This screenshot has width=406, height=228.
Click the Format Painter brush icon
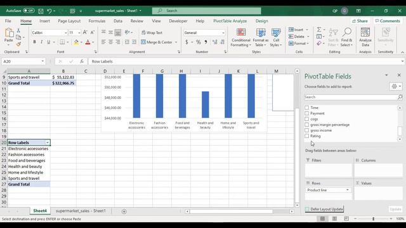(18, 44)
